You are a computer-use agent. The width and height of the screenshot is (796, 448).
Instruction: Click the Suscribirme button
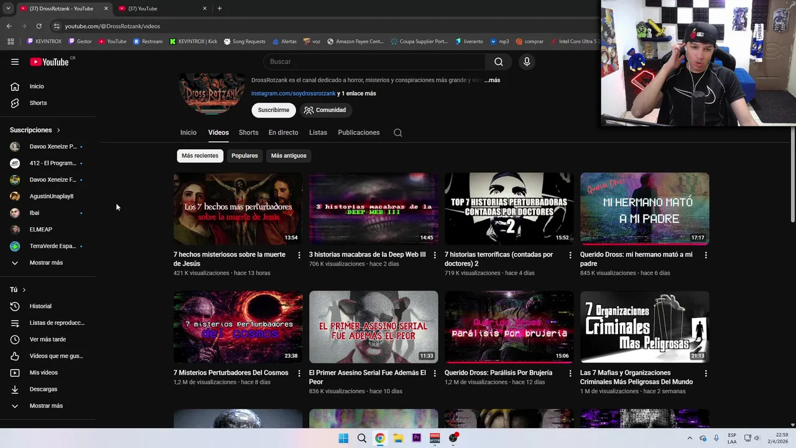[274, 110]
